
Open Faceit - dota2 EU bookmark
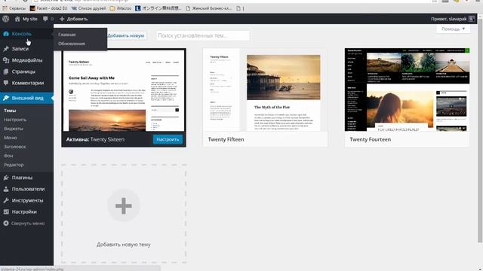(x=48, y=8)
